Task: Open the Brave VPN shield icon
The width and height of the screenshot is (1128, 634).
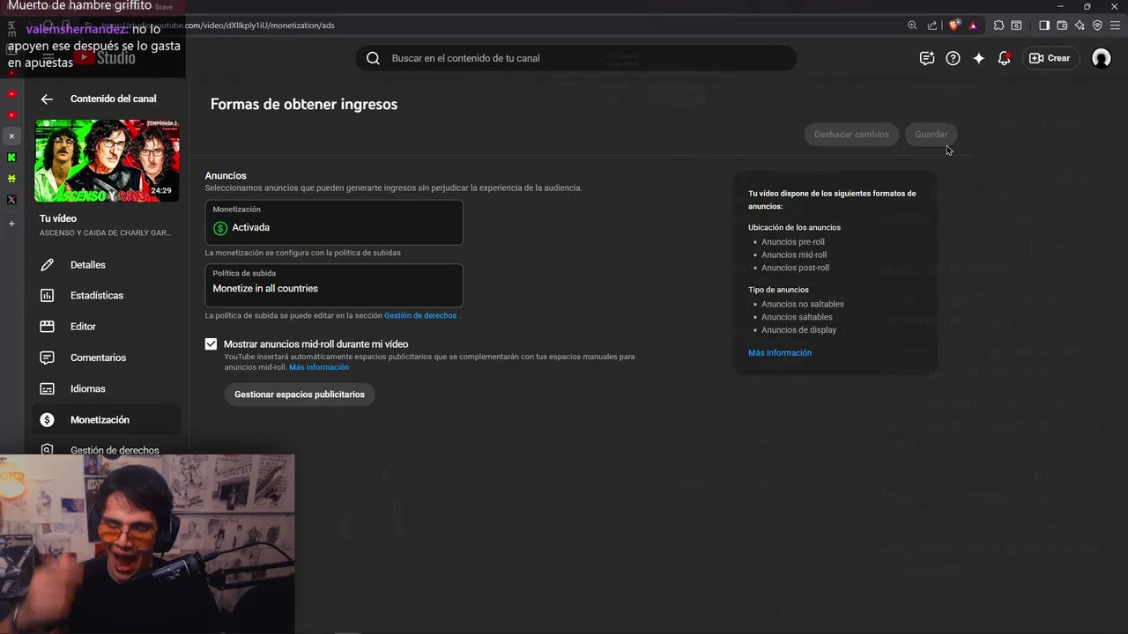Action: [x=1097, y=26]
